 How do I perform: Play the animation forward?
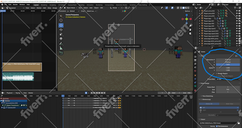click(x=99, y=93)
